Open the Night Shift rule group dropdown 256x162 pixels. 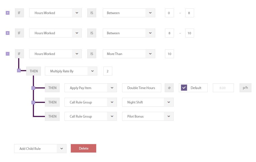[x=169, y=102]
